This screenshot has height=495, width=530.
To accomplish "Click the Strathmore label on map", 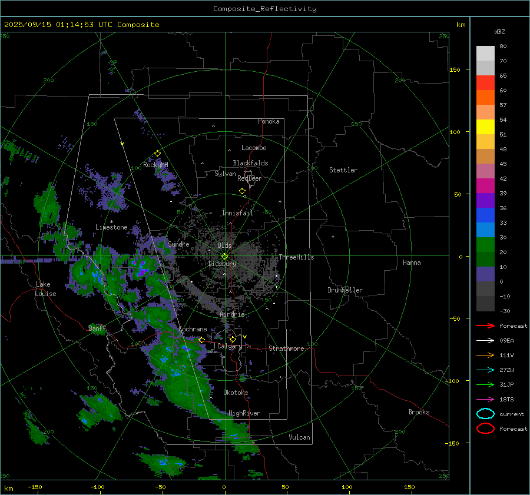I will 286,348.
